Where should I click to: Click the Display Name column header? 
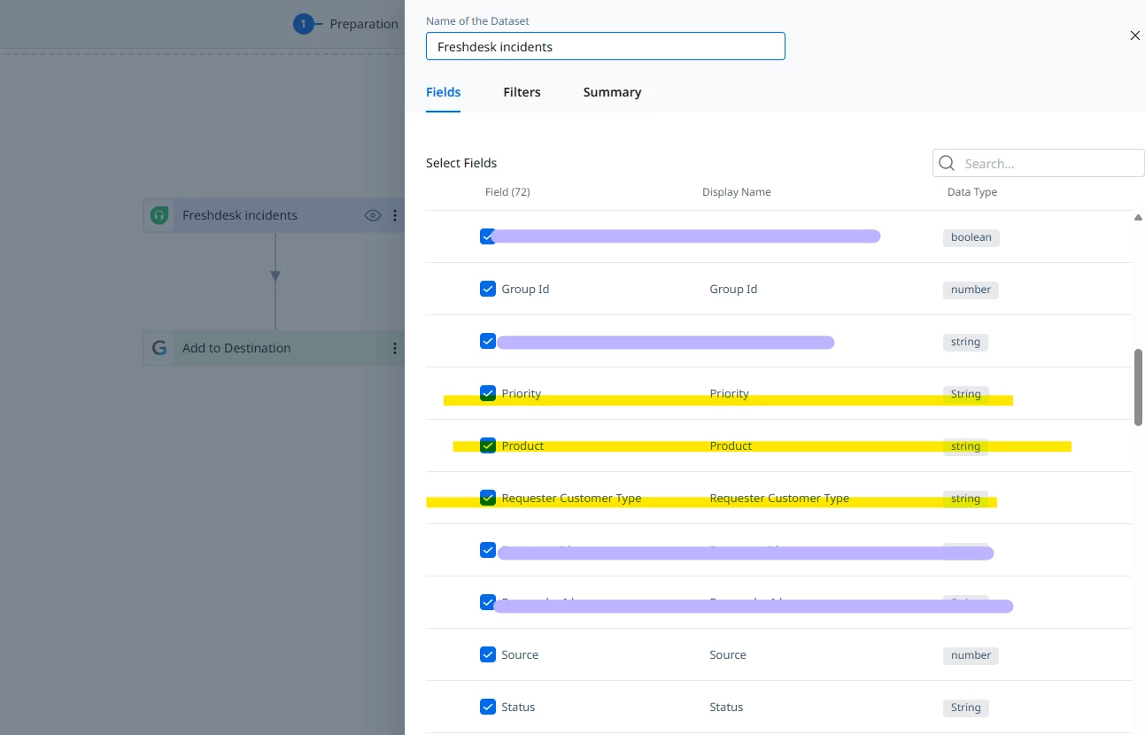(x=737, y=192)
